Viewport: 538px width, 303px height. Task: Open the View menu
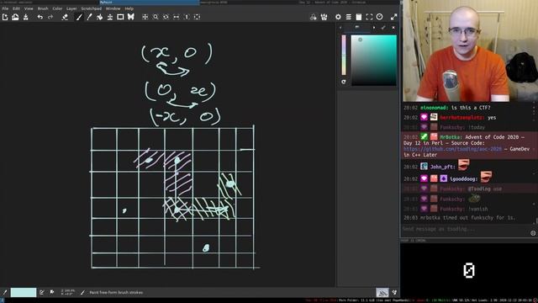pos(29,8)
